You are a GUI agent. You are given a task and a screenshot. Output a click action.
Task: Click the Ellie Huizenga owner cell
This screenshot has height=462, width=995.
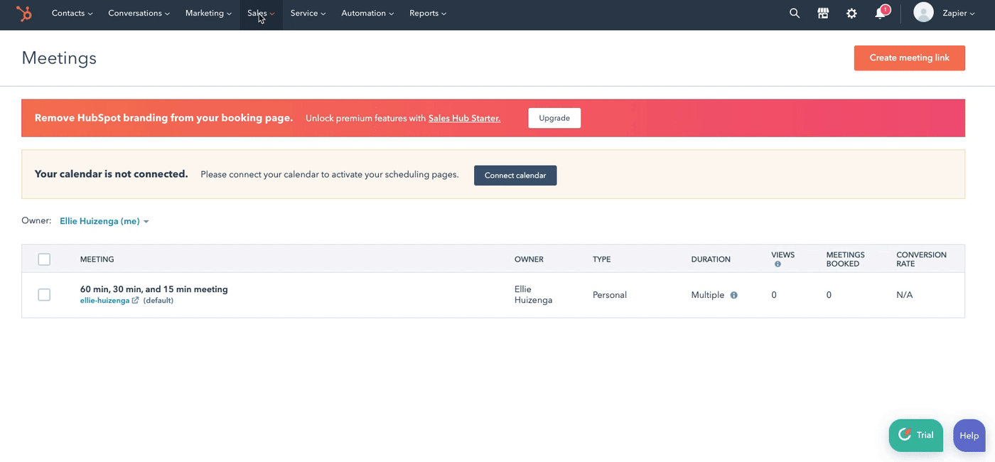click(x=533, y=295)
